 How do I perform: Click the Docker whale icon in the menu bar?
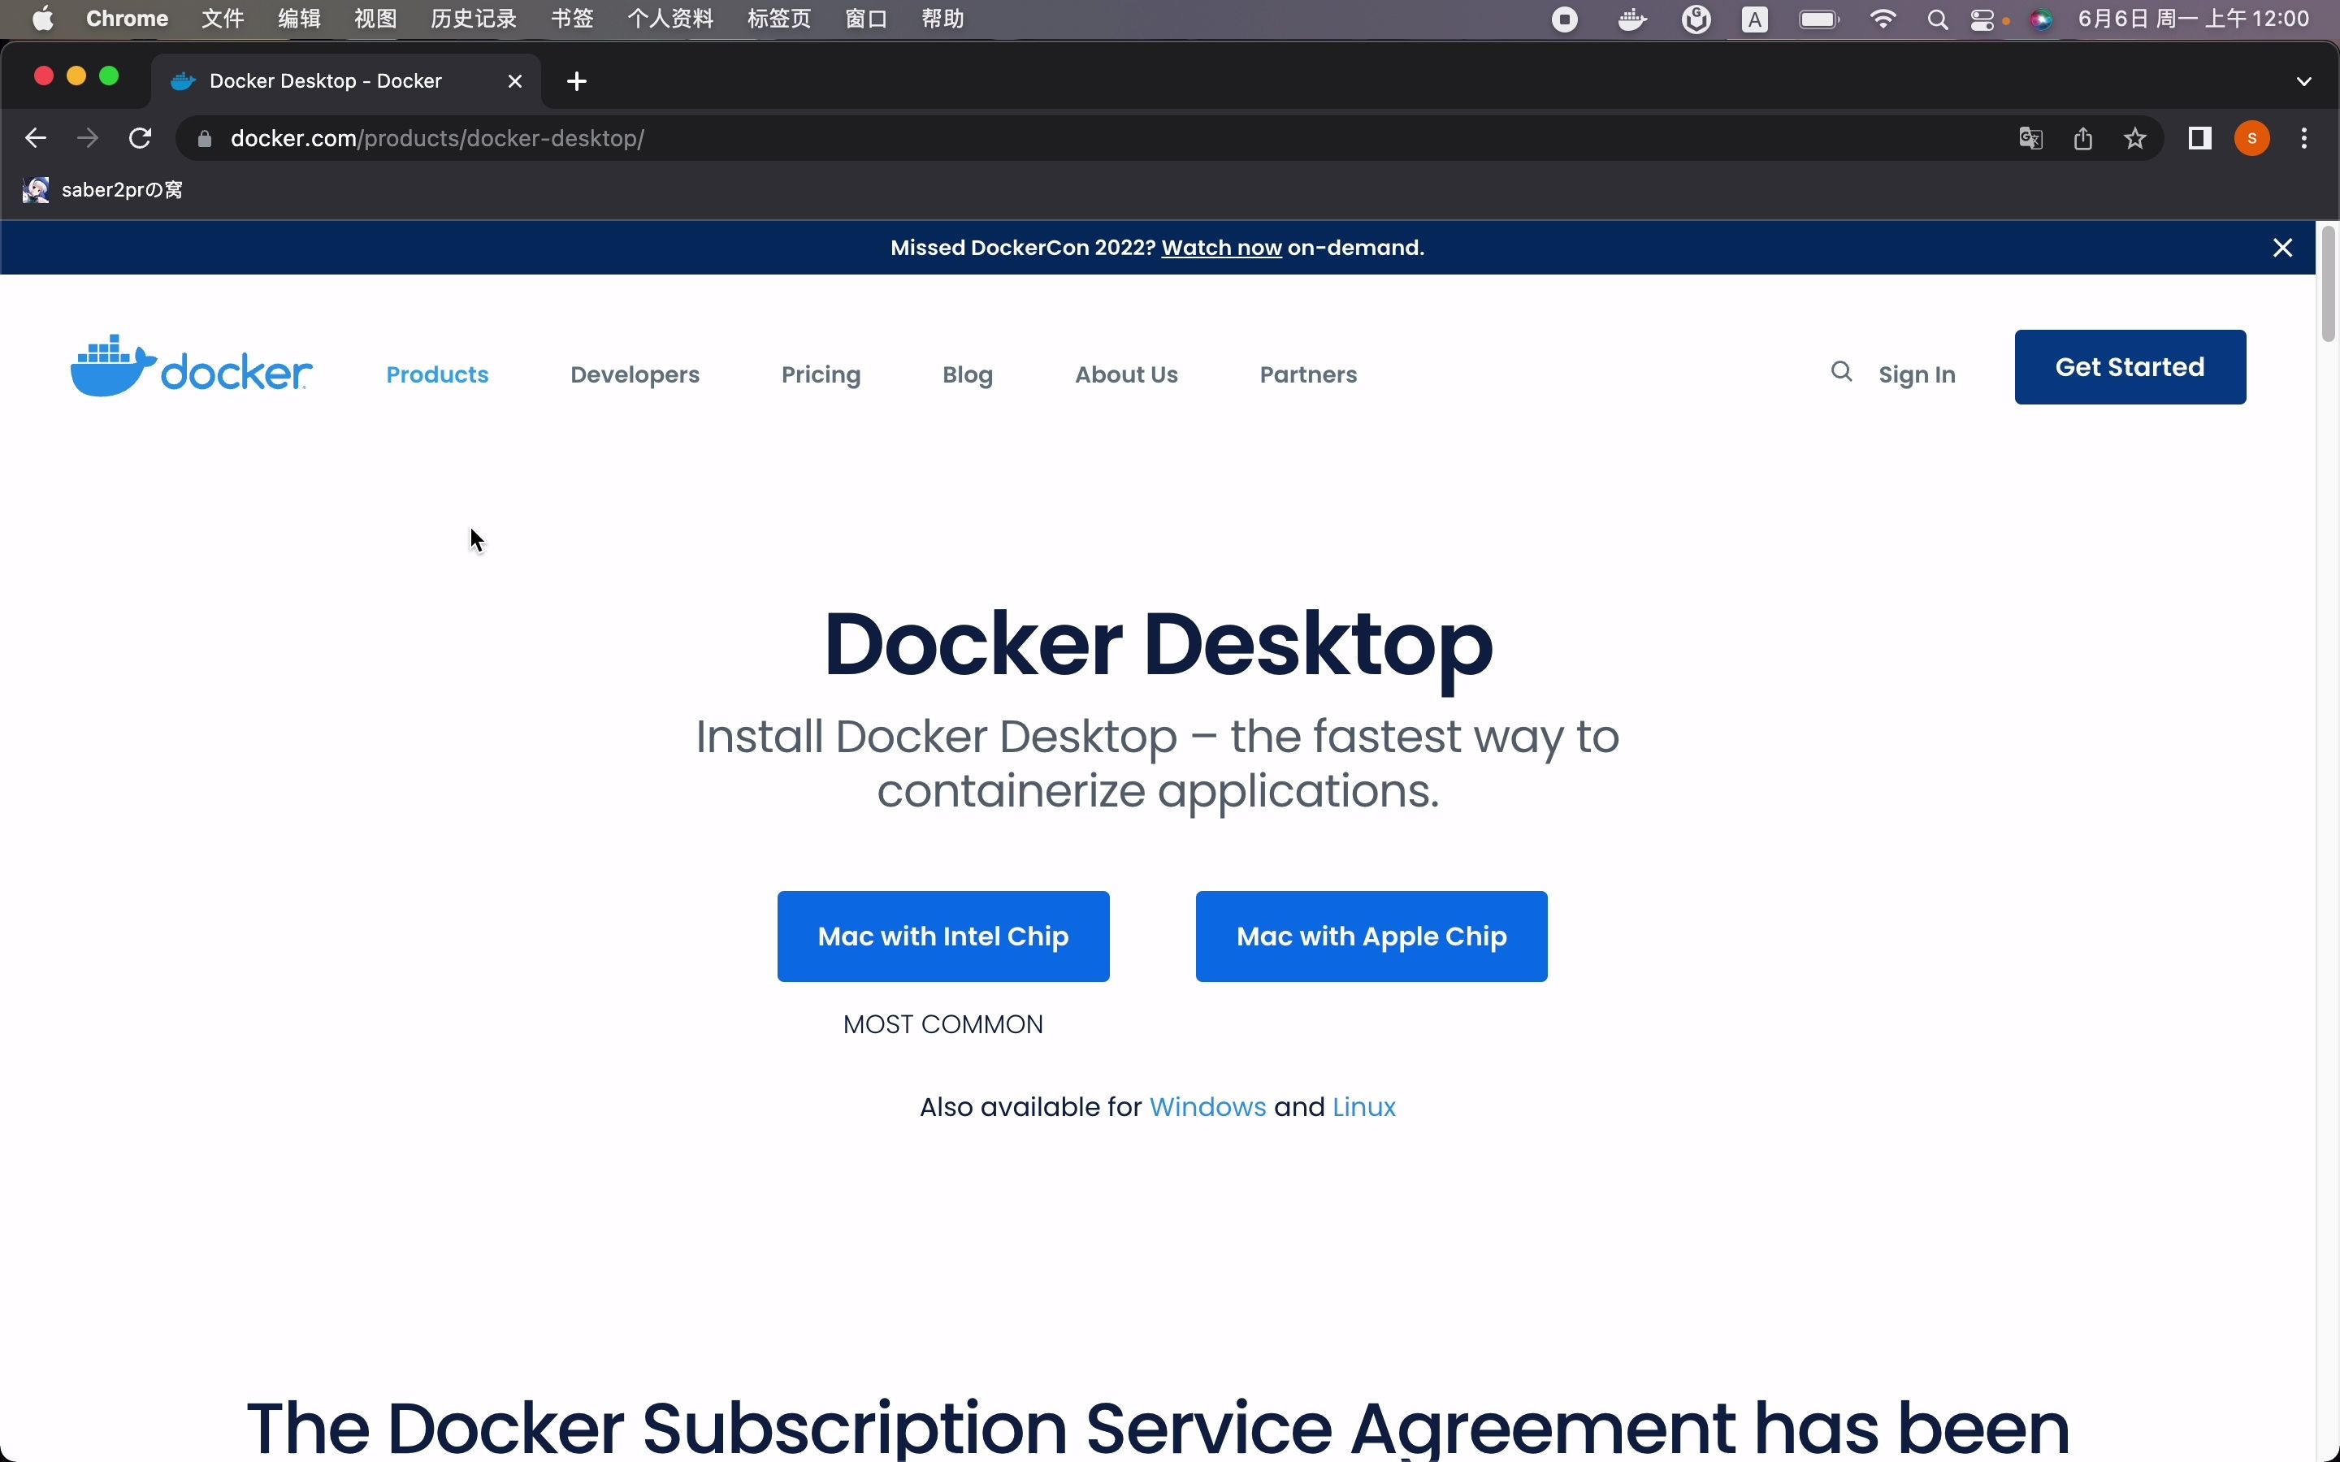click(x=1631, y=19)
